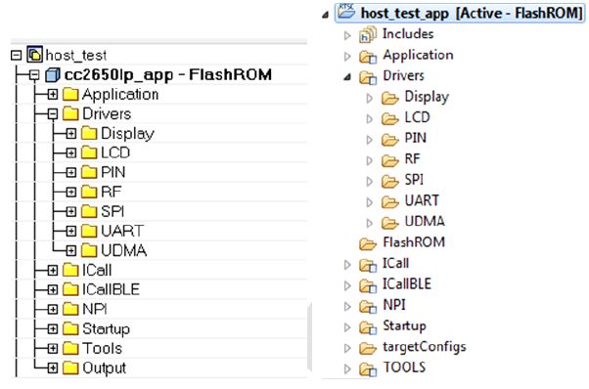Expand Display folder in host_test_app tree
The height and width of the screenshot is (389, 589).
coord(370,99)
